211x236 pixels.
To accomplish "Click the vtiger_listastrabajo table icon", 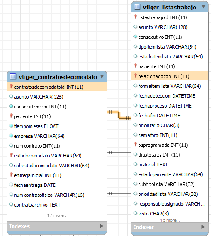I will [x=137, y=7].
